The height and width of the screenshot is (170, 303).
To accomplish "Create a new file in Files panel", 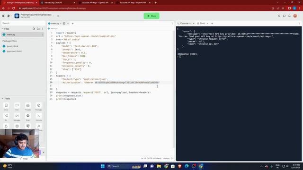I will [34, 29].
